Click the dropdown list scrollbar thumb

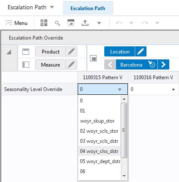click(124, 130)
